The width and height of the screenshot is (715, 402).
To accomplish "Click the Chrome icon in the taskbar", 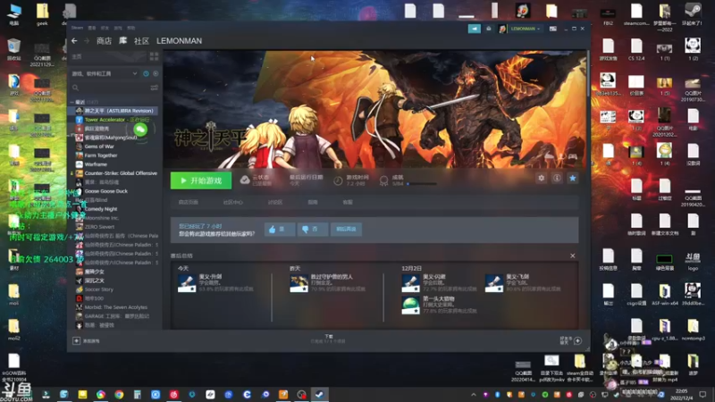I will 119,394.
